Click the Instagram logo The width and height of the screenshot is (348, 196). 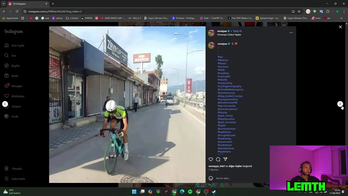(x=14, y=32)
